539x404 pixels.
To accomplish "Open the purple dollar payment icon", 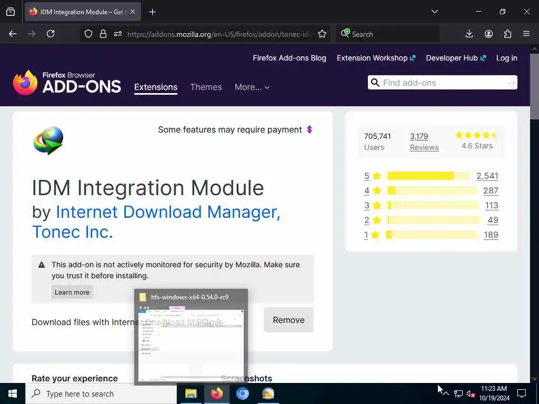I will pyautogui.click(x=310, y=129).
